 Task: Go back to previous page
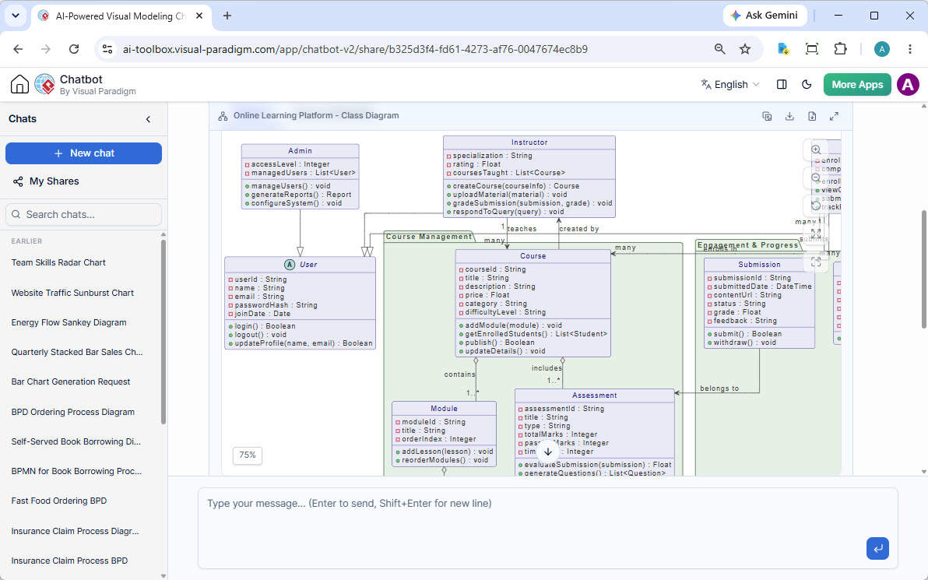pos(19,49)
